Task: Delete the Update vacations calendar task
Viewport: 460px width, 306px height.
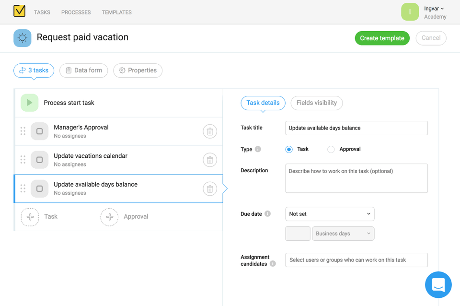Action: coord(209,160)
